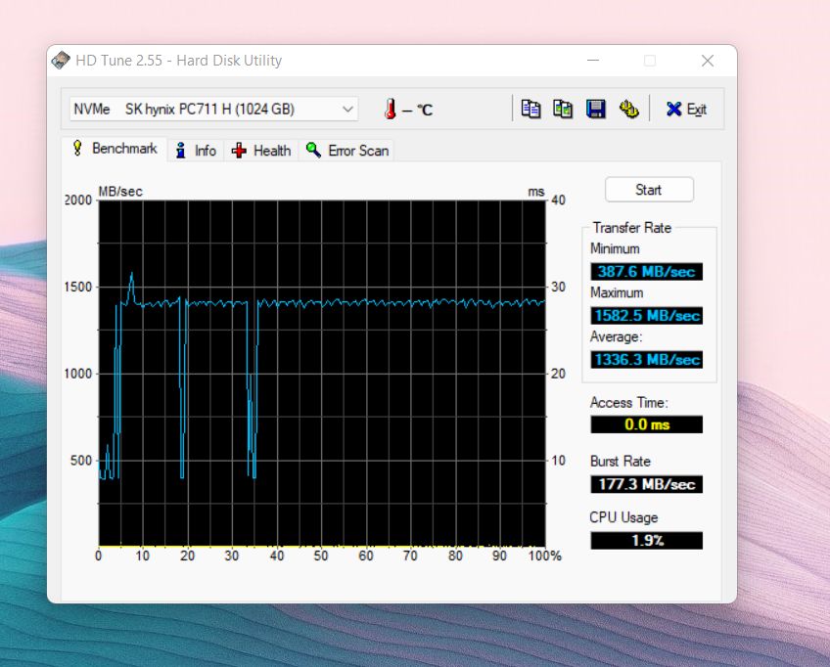Click the CPU usage value 1.9%
This screenshot has height=667, width=830.
tap(646, 540)
